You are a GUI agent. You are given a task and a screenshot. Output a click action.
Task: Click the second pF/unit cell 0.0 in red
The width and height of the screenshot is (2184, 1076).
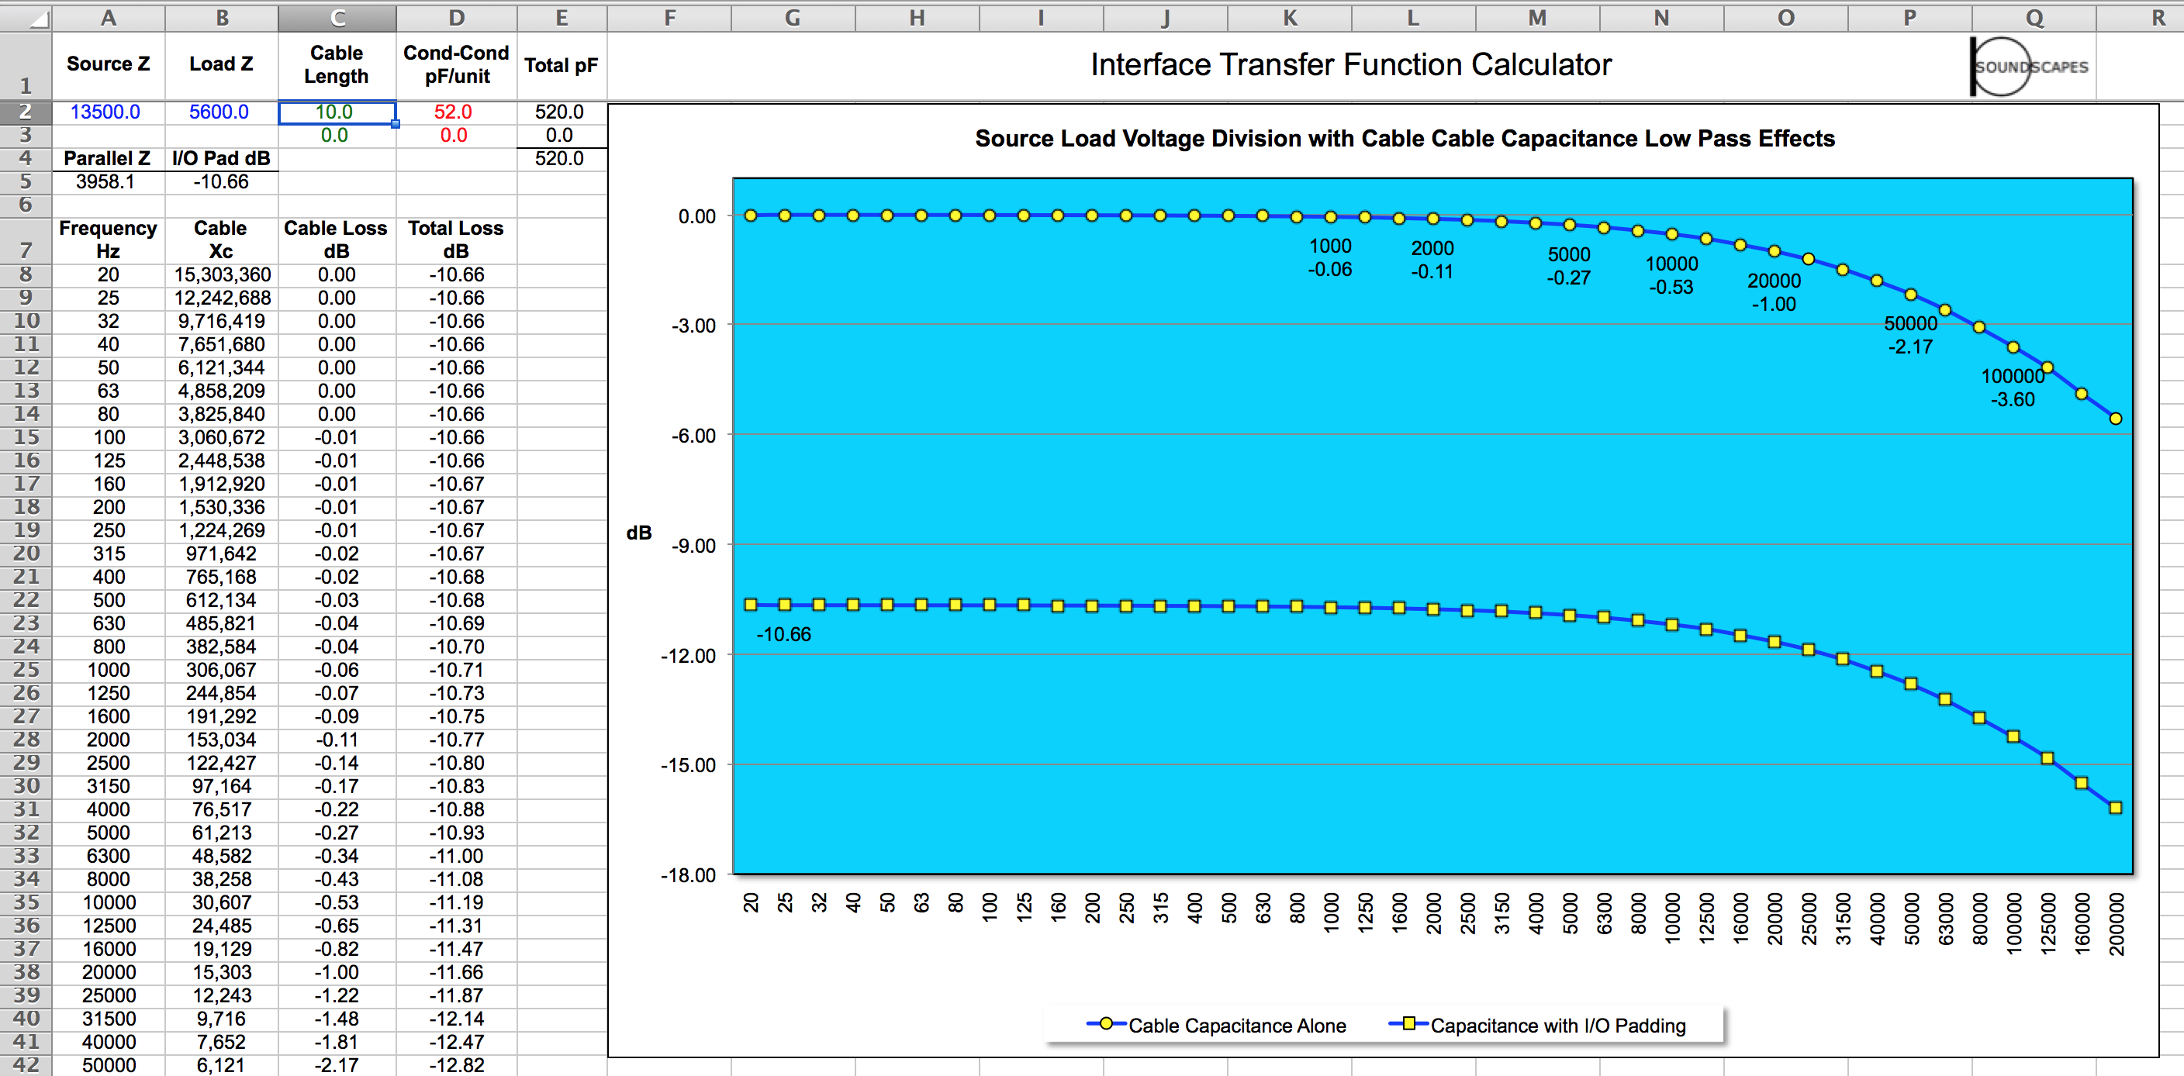(x=456, y=136)
